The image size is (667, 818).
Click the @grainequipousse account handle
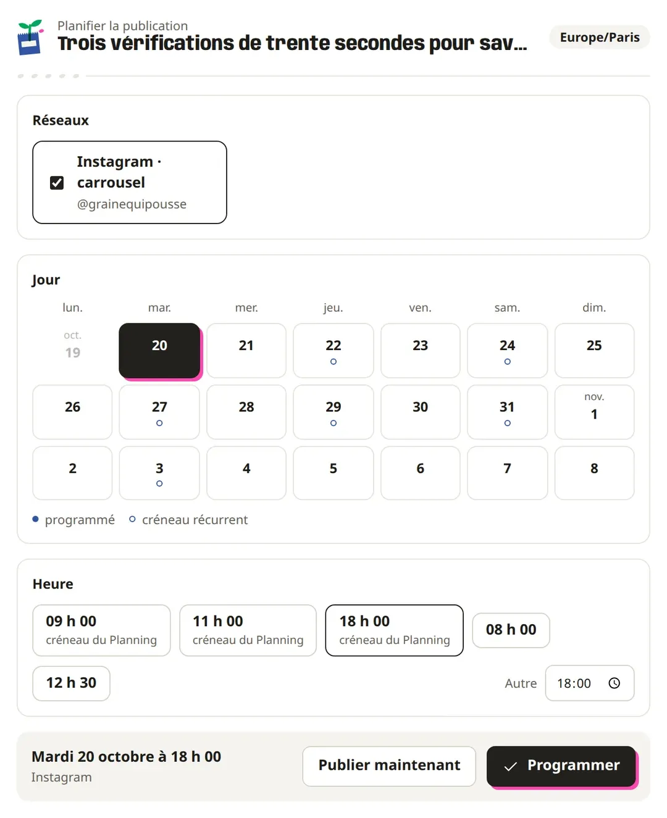132,204
